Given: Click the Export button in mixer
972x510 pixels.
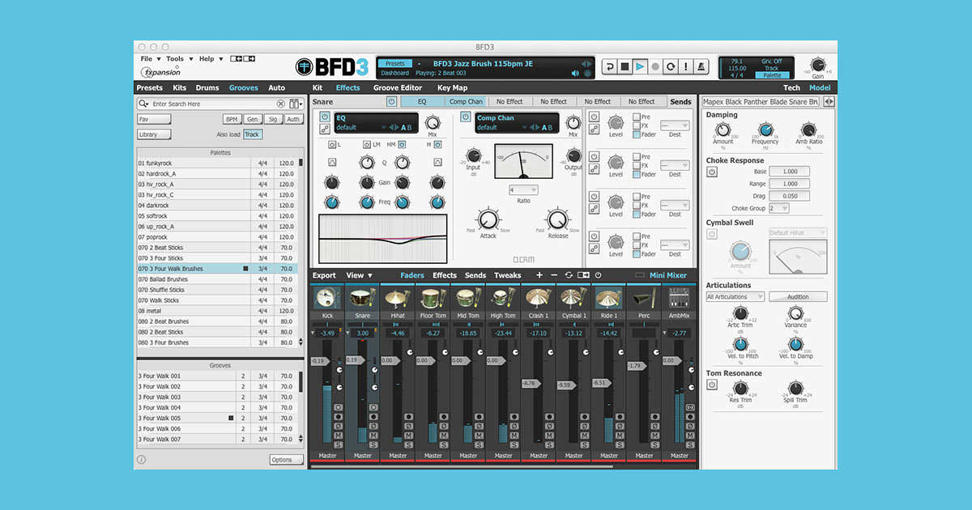Looking at the screenshot, I should pos(324,275).
